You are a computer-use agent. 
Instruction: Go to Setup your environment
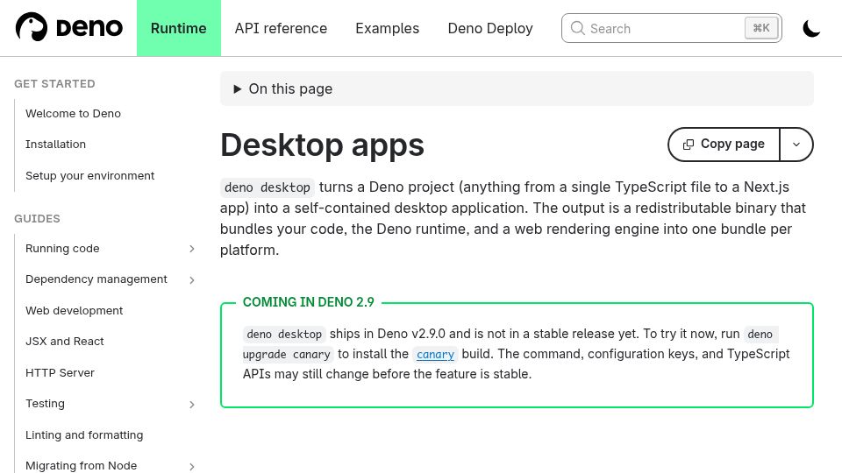point(89,175)
